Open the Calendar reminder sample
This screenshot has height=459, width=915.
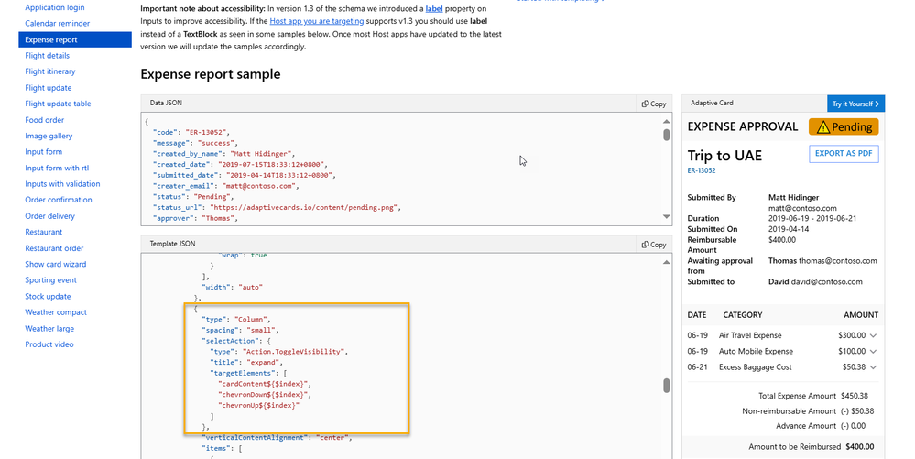57,23
